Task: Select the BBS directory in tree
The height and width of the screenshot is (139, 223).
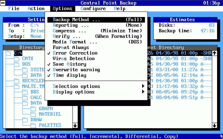Action: (x=35, y=92)
